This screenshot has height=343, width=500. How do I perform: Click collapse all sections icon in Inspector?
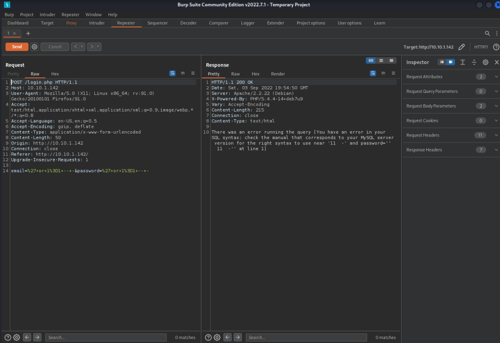click(474, 63)
